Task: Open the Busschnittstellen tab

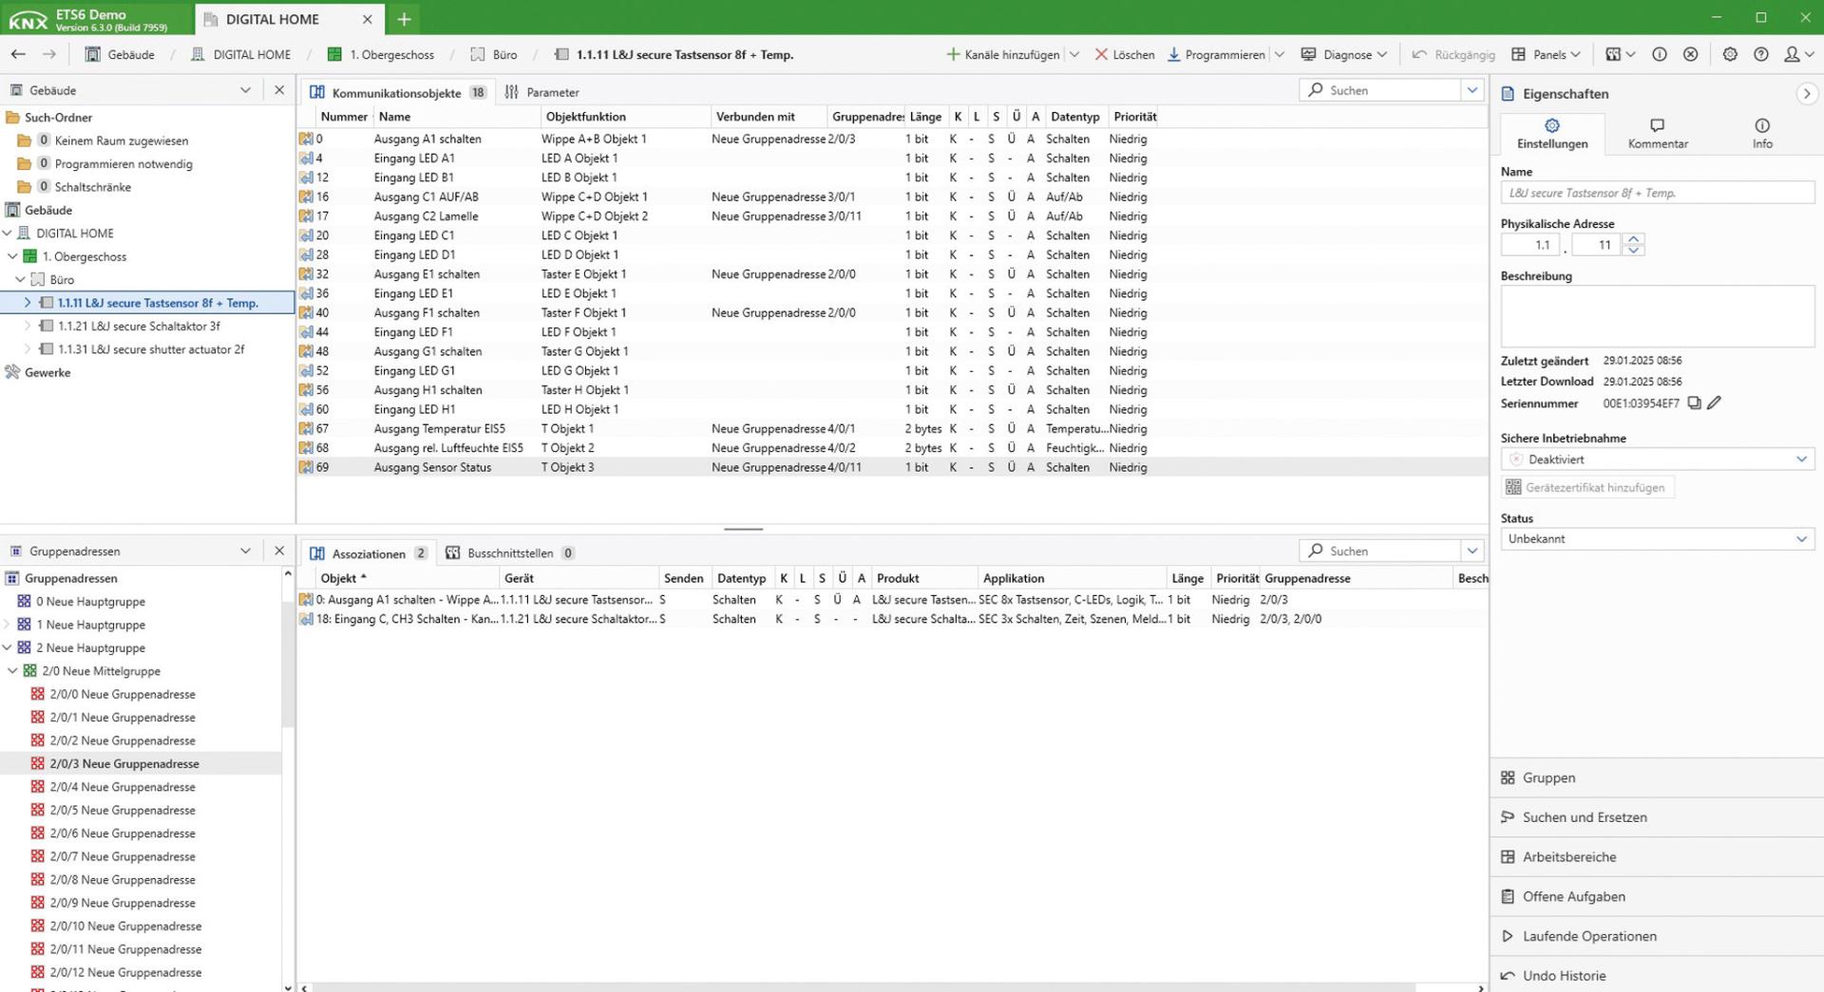Action: click(510, 553)
